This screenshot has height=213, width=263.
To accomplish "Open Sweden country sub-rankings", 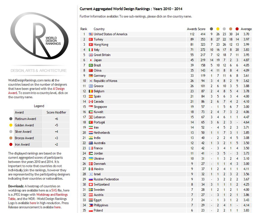I will point(99,190).
